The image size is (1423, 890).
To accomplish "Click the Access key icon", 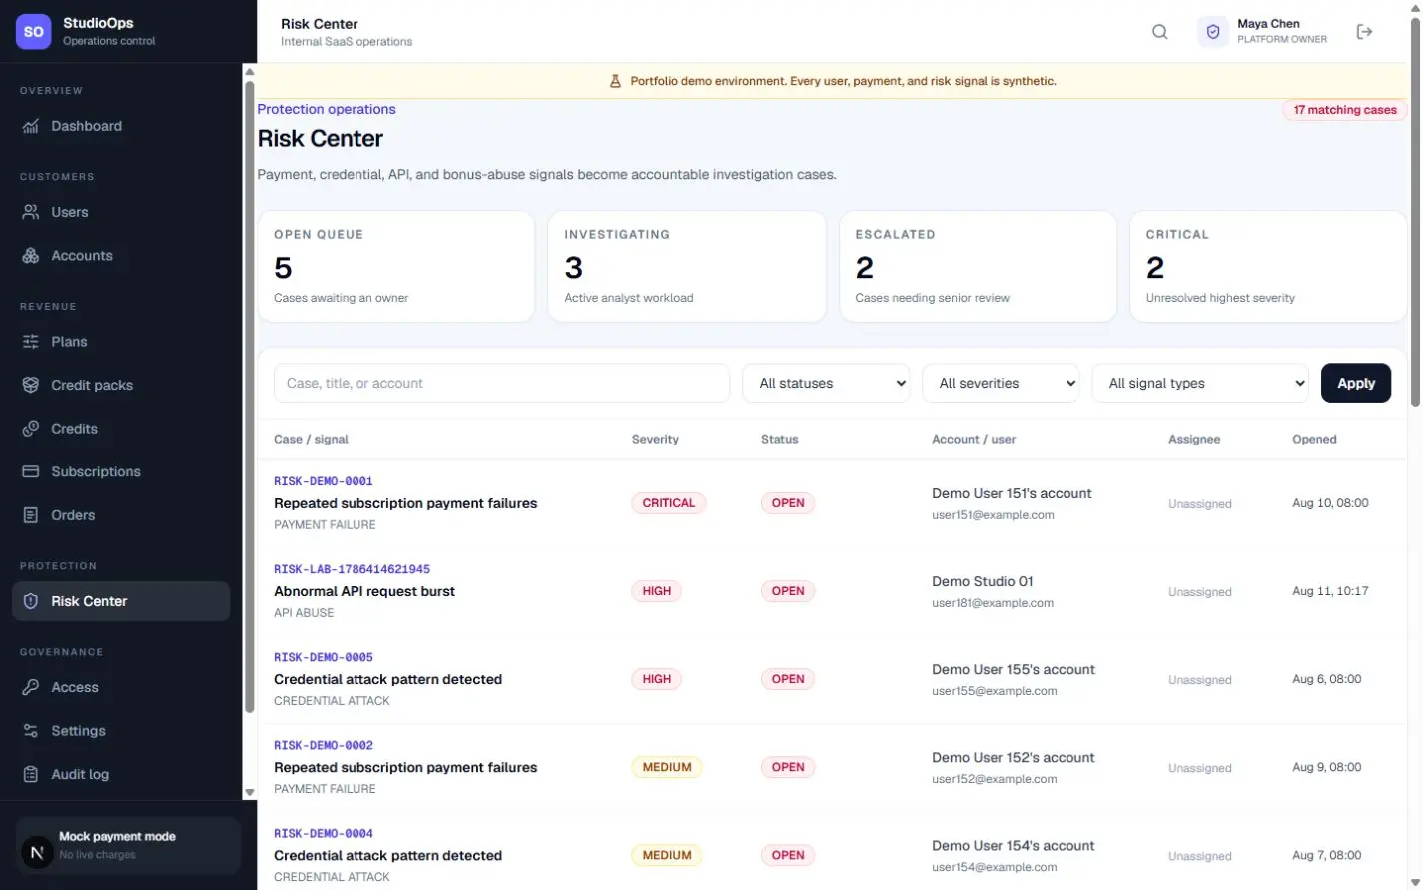I will pos(31,687).
